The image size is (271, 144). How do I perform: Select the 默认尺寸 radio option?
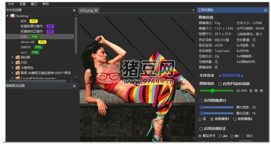coord(200,136)
